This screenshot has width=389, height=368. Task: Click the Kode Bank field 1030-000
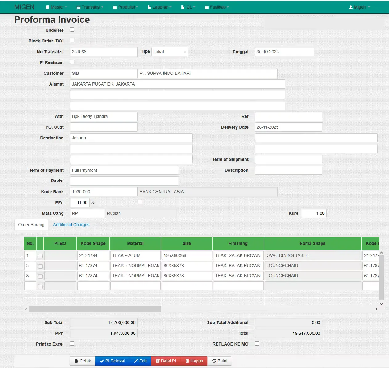(104, 192)
